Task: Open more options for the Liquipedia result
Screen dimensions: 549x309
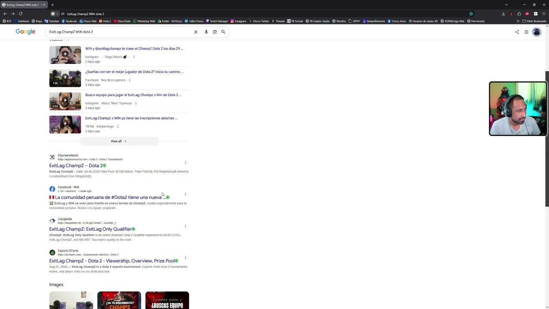Action: [185, 226]
